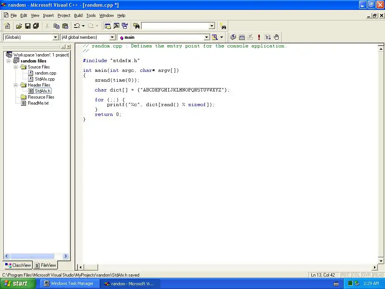Click the random - Microsoft Vi... taskbar button
The image size is (385, 289).
click(130, 284)
